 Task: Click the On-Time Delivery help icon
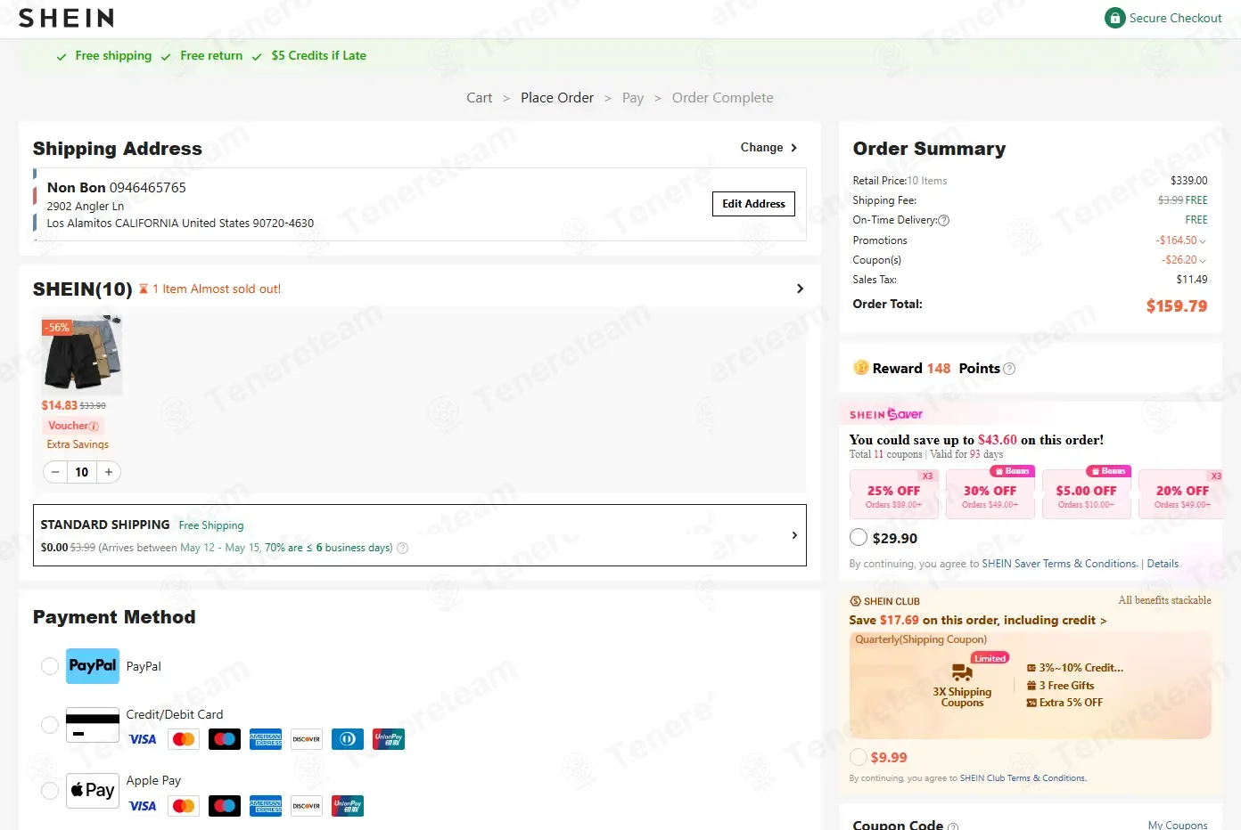tap(944, 220)
